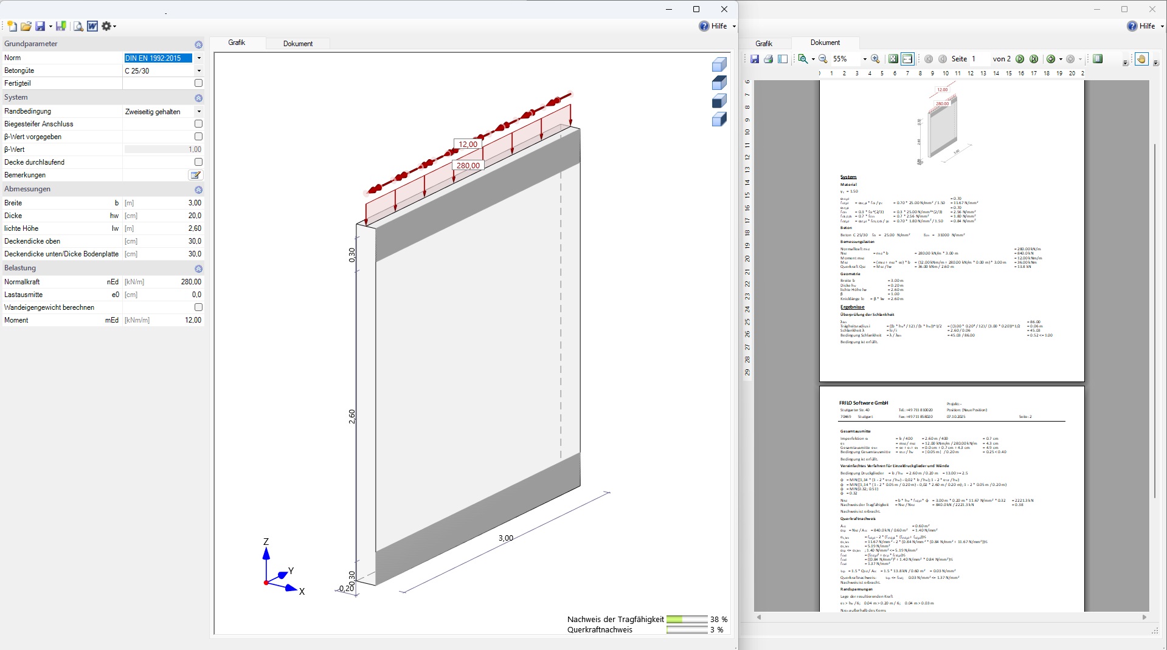Screen dimensions: 1167x650
Task: Open the Betongüte C 25/30 dropdown
Action: coord(199,71)
